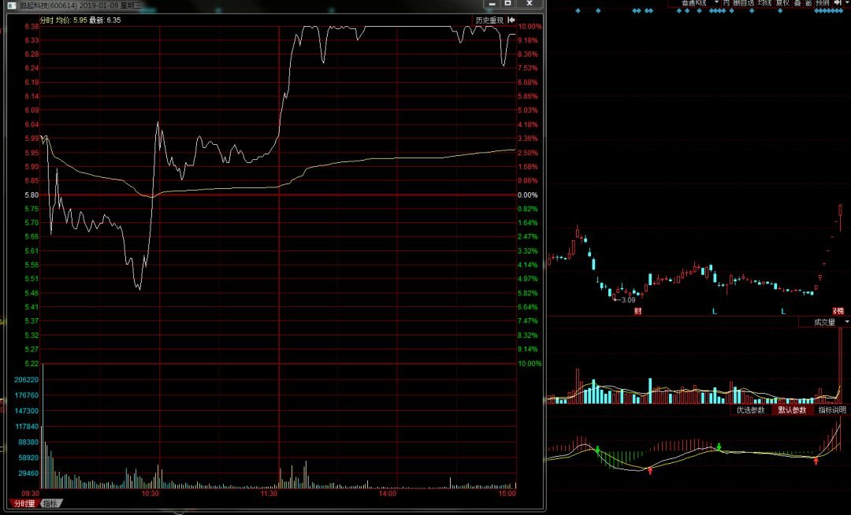The height and width of the screenshot is (515, 851).
Task: Click the 历史重现 replay button
Action: click(489, 20)
